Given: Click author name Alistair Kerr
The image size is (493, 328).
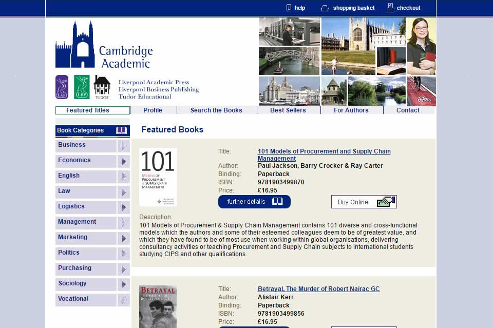Looking at the screenshot, I should pos(276,297).
